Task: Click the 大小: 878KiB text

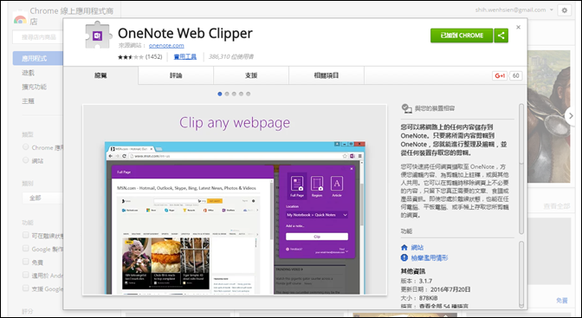Action: pyautogui.click(x=419, y=298)
